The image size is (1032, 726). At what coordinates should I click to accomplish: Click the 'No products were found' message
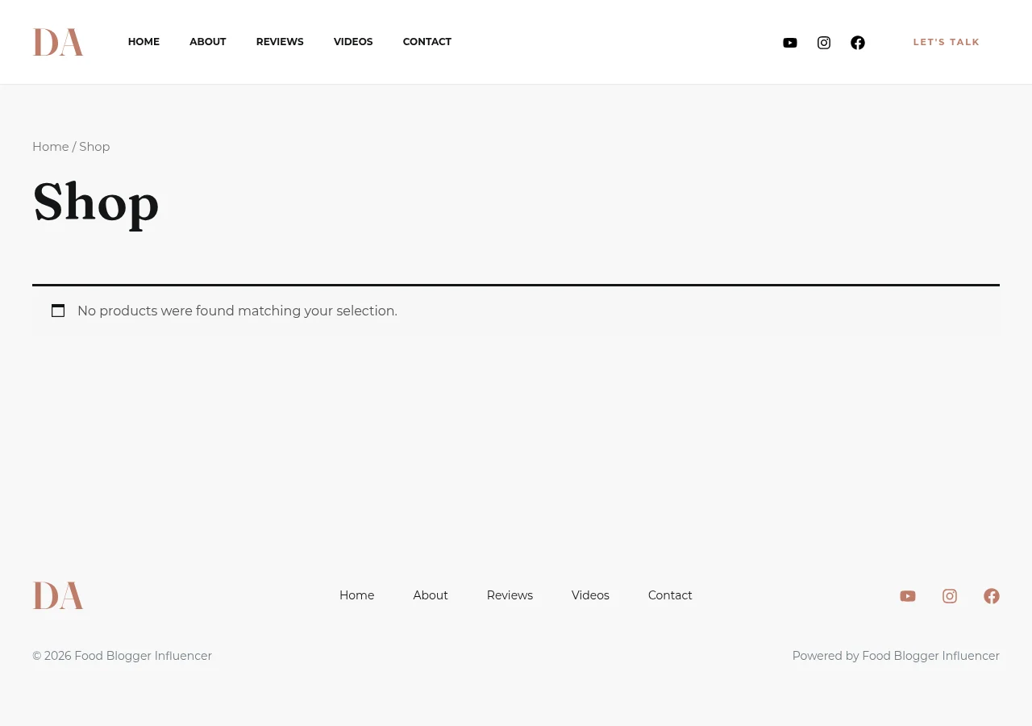click(x=237, y=311)
